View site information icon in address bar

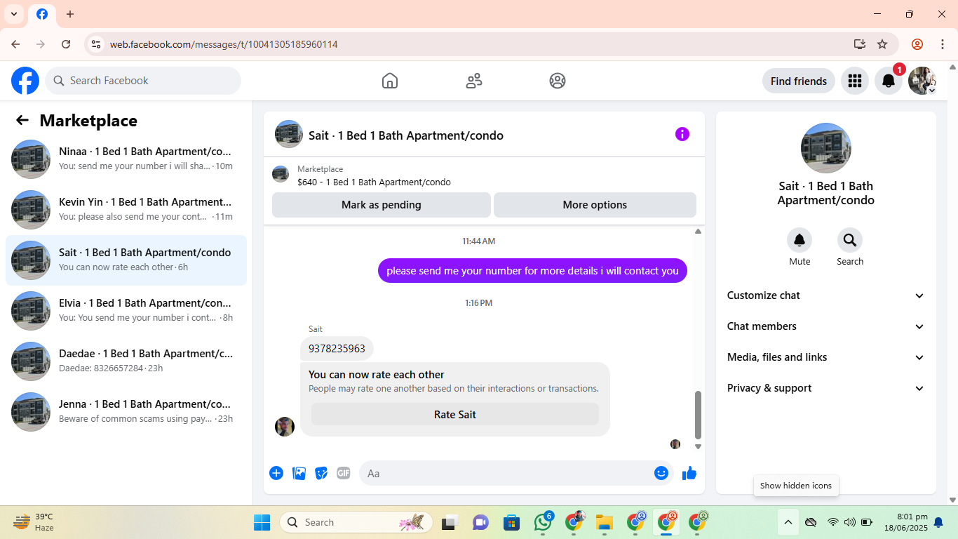[x=96, y=44]
